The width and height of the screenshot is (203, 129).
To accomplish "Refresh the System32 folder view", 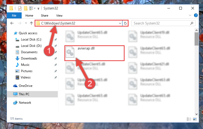I will pos(125,23).
